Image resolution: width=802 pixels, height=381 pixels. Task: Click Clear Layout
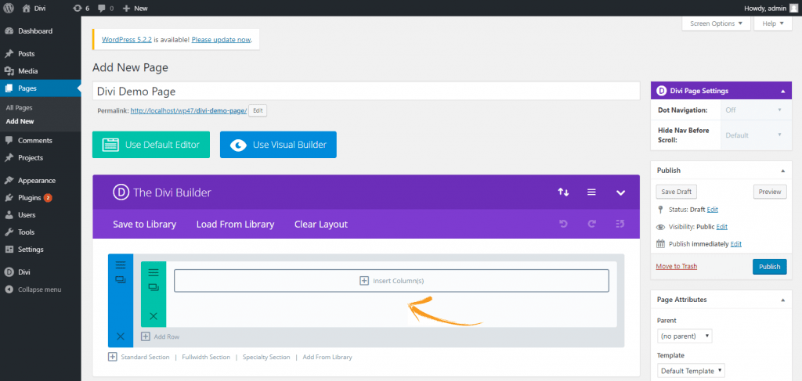321,225
